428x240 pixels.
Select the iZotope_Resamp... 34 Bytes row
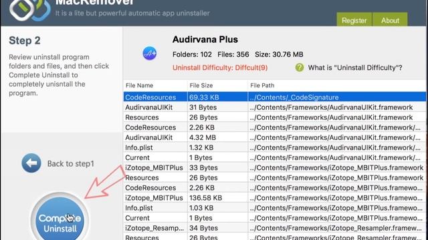click(x=275, y=228)
